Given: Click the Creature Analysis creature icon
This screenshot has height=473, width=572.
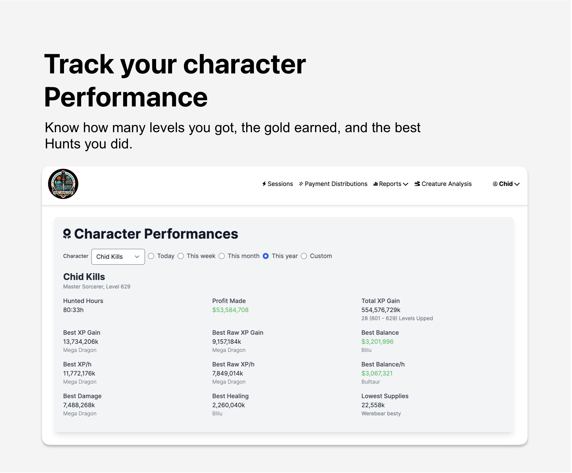Looking at the screenshot, I should click(x=417, y=184).
